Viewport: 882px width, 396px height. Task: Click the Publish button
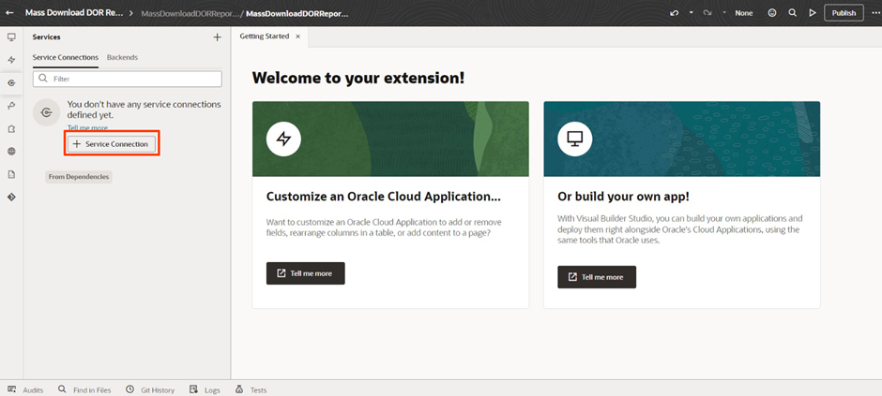(844, 13)
